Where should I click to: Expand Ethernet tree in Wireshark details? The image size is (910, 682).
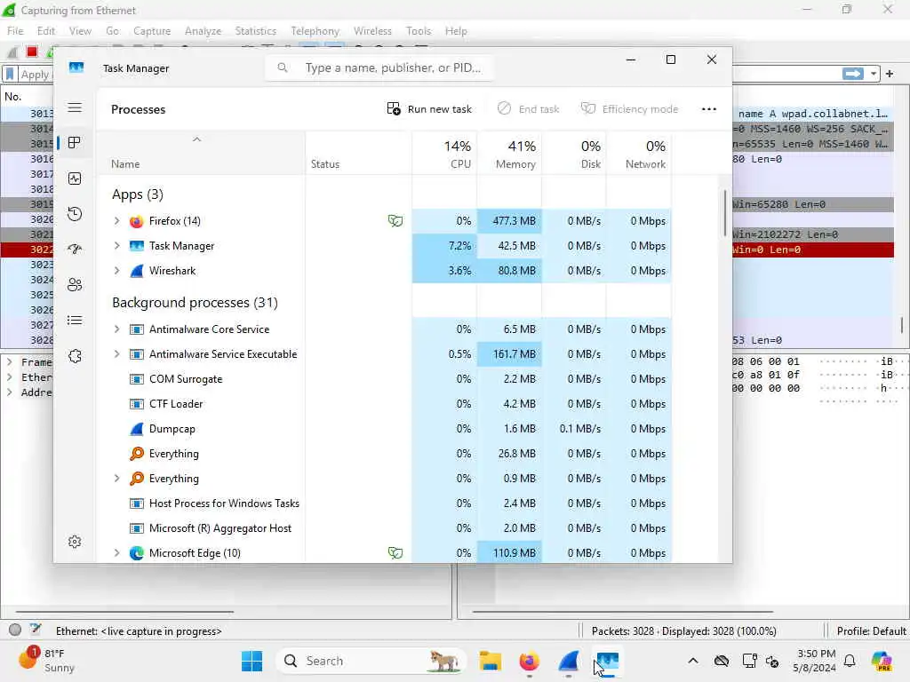9,377
